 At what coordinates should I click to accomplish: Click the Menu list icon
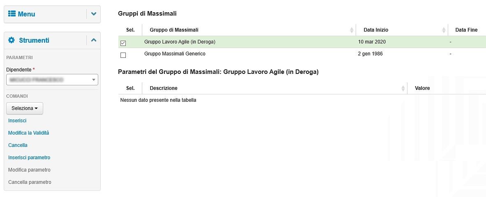tap(12, 14)
